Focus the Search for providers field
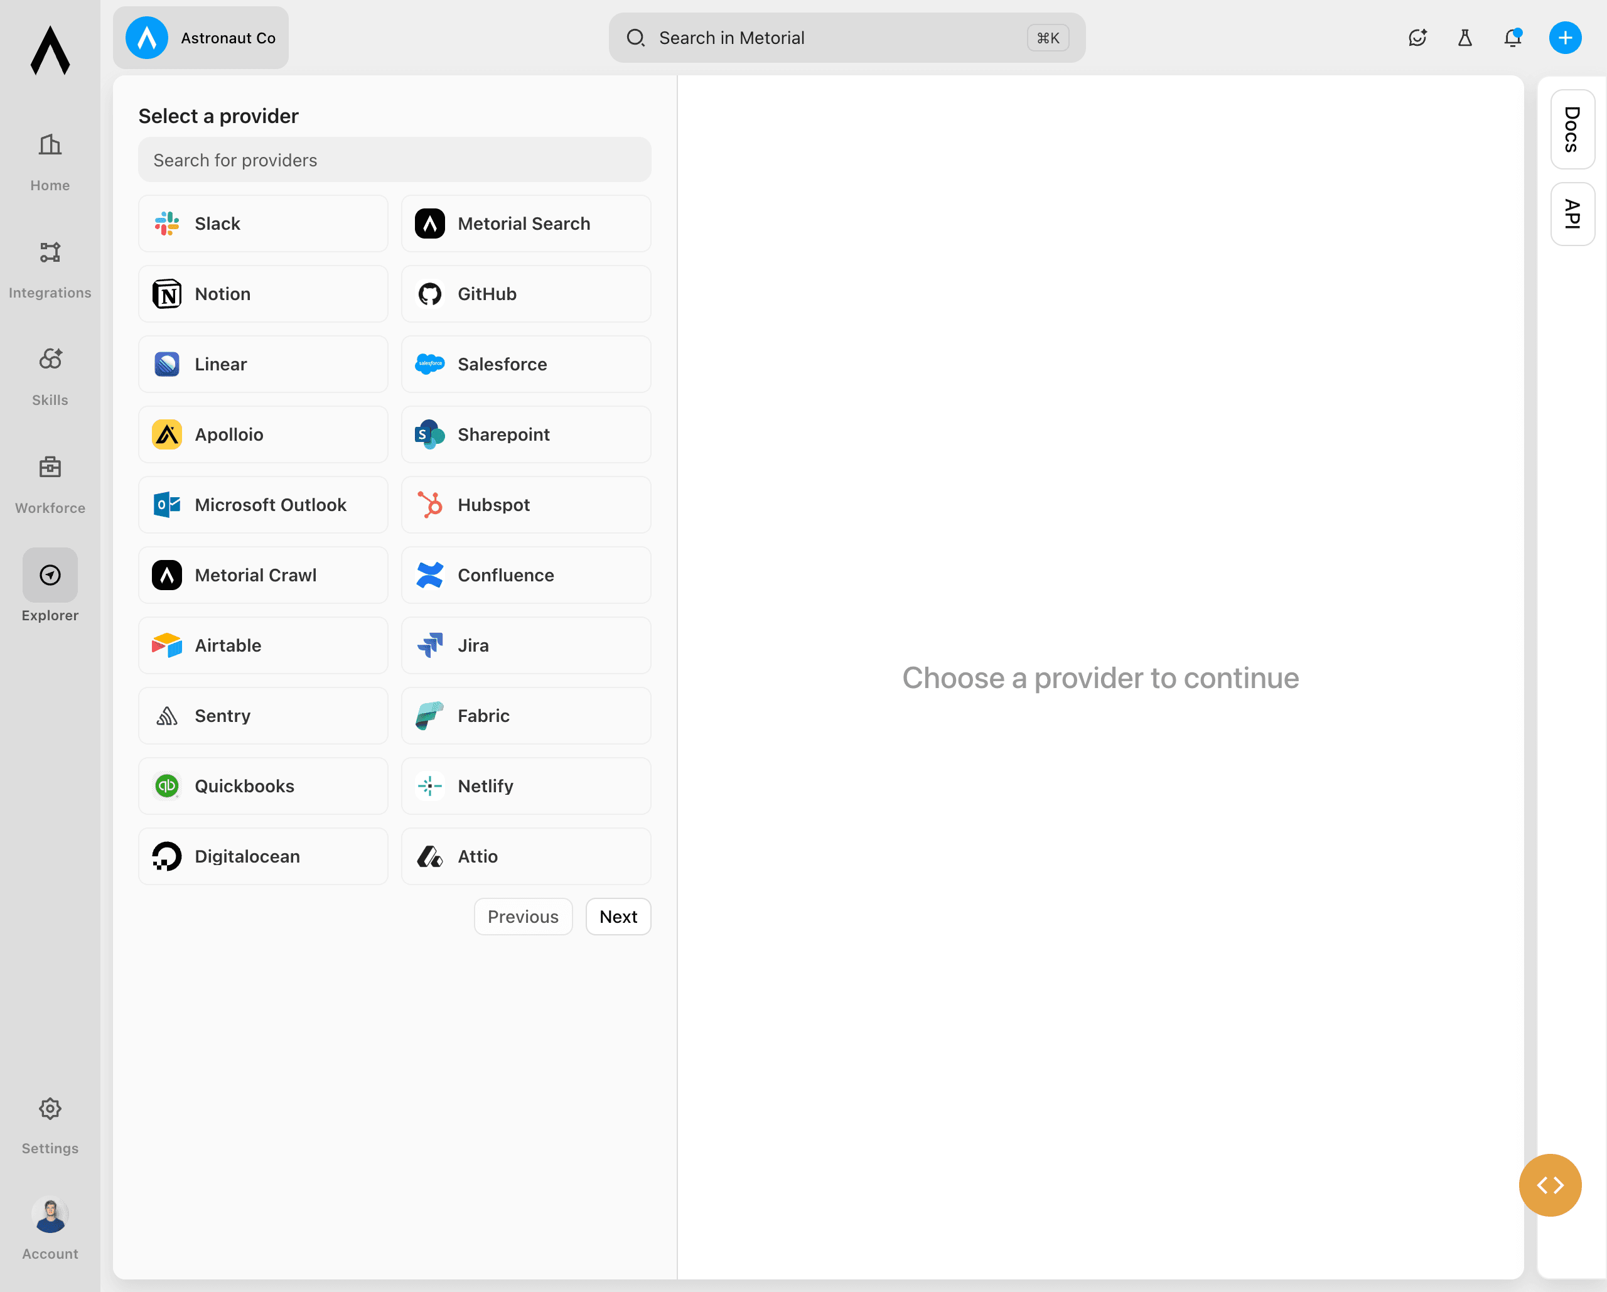 [x=394, y=159]
